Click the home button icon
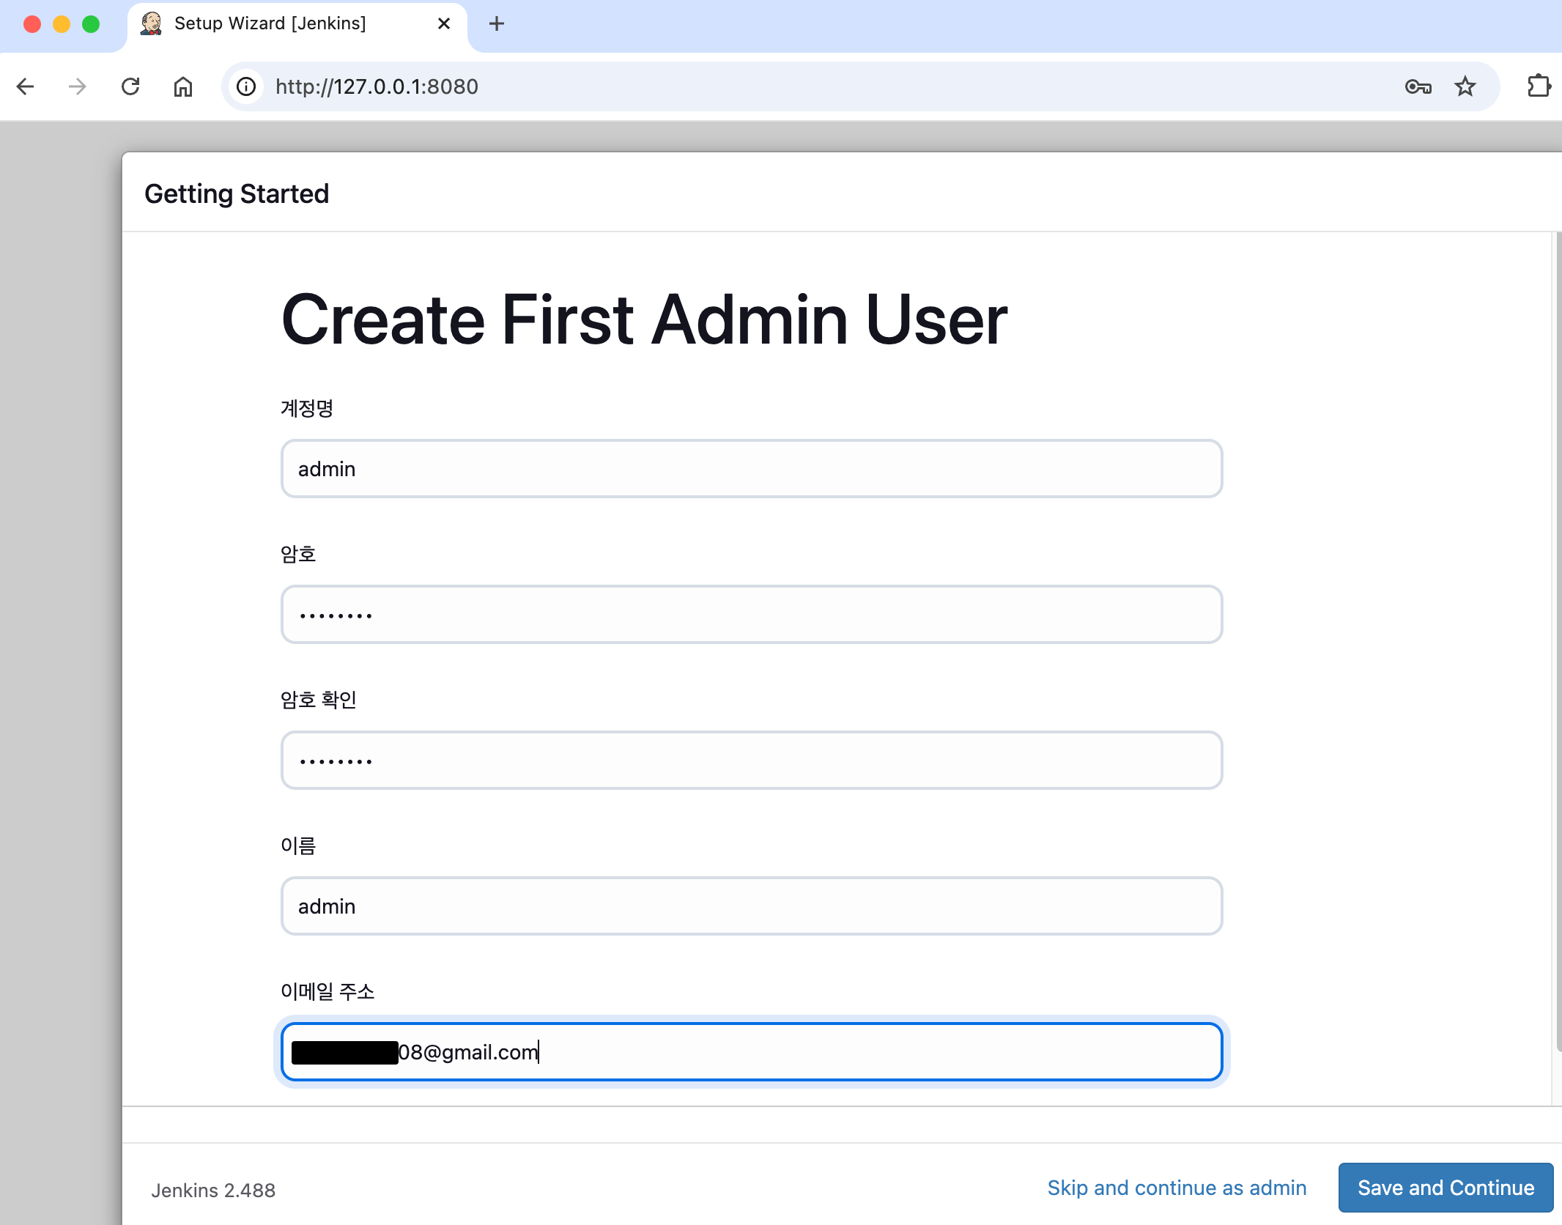The image size is (1562, 1225). (x=183, y=86)
